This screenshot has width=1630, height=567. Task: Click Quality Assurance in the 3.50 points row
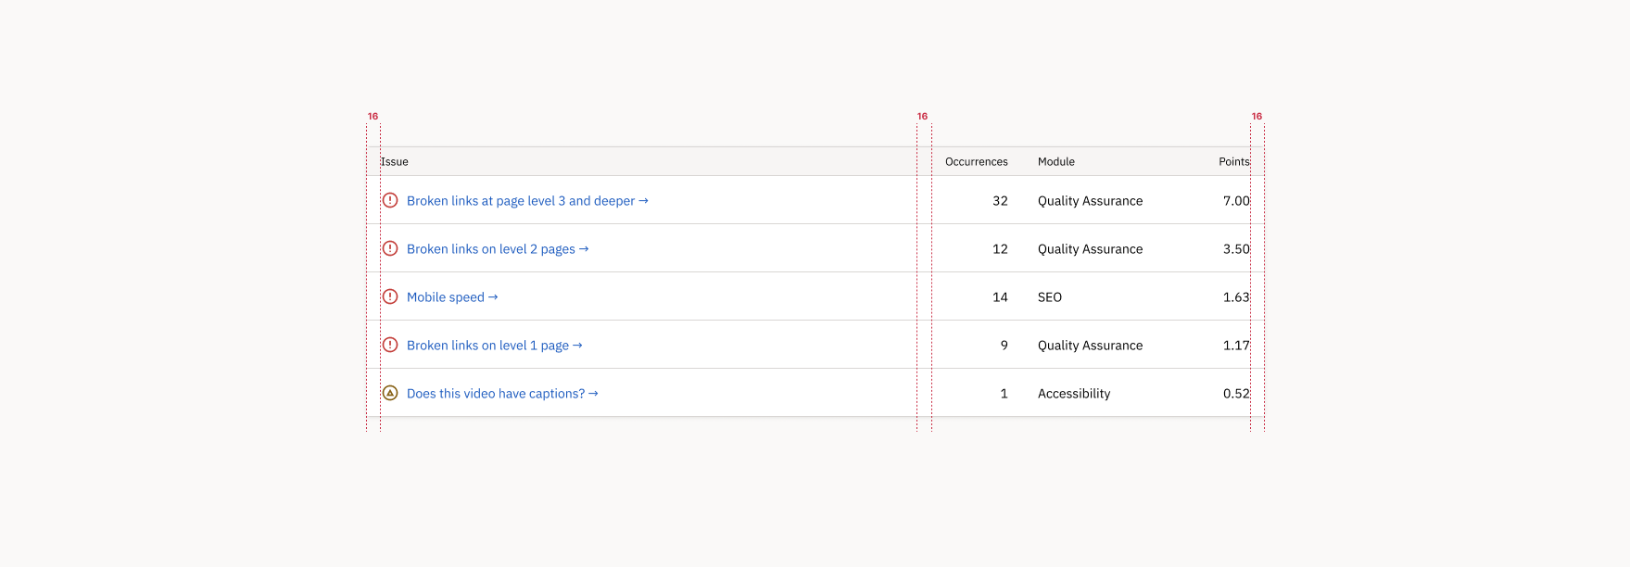pos(1090,249)
